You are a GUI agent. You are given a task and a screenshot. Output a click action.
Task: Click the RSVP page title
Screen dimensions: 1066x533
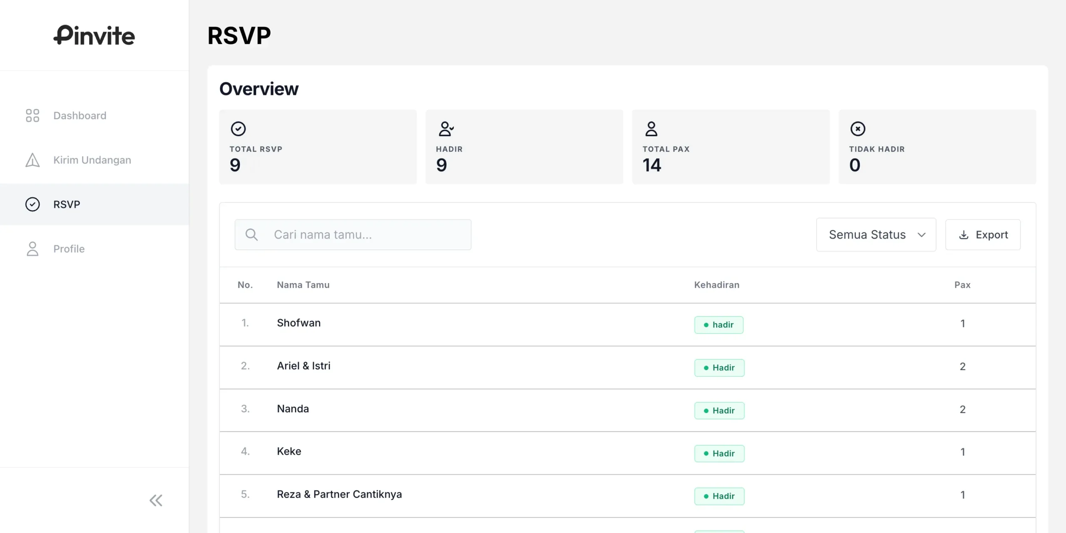click(239, 35)
